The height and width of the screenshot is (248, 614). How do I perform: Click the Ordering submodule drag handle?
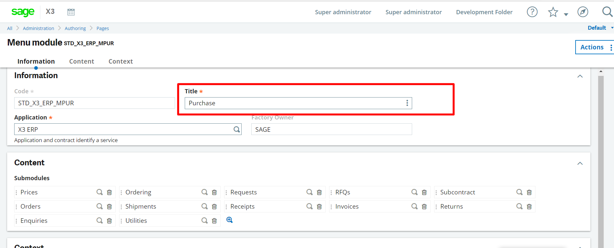[121, 192]
